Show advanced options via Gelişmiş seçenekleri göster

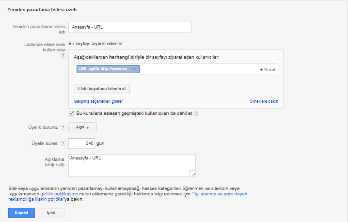pos(98,101)
